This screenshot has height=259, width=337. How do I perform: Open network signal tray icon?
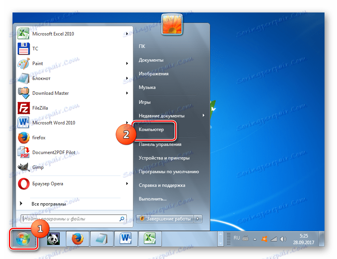click(273, 239)
